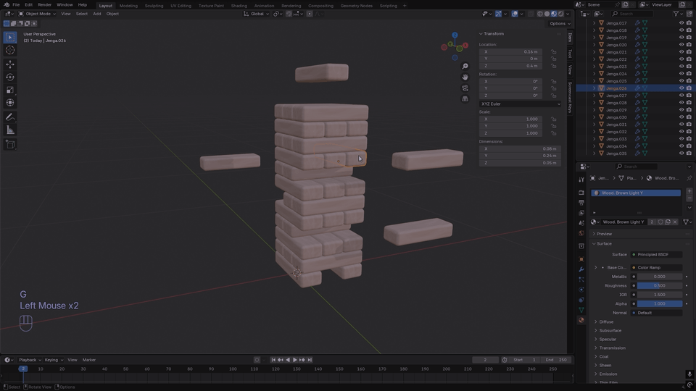Click the Options button in viewport header
696x391 pixels.
click(558, 23)
